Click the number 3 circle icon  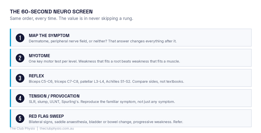pos(20,78)
